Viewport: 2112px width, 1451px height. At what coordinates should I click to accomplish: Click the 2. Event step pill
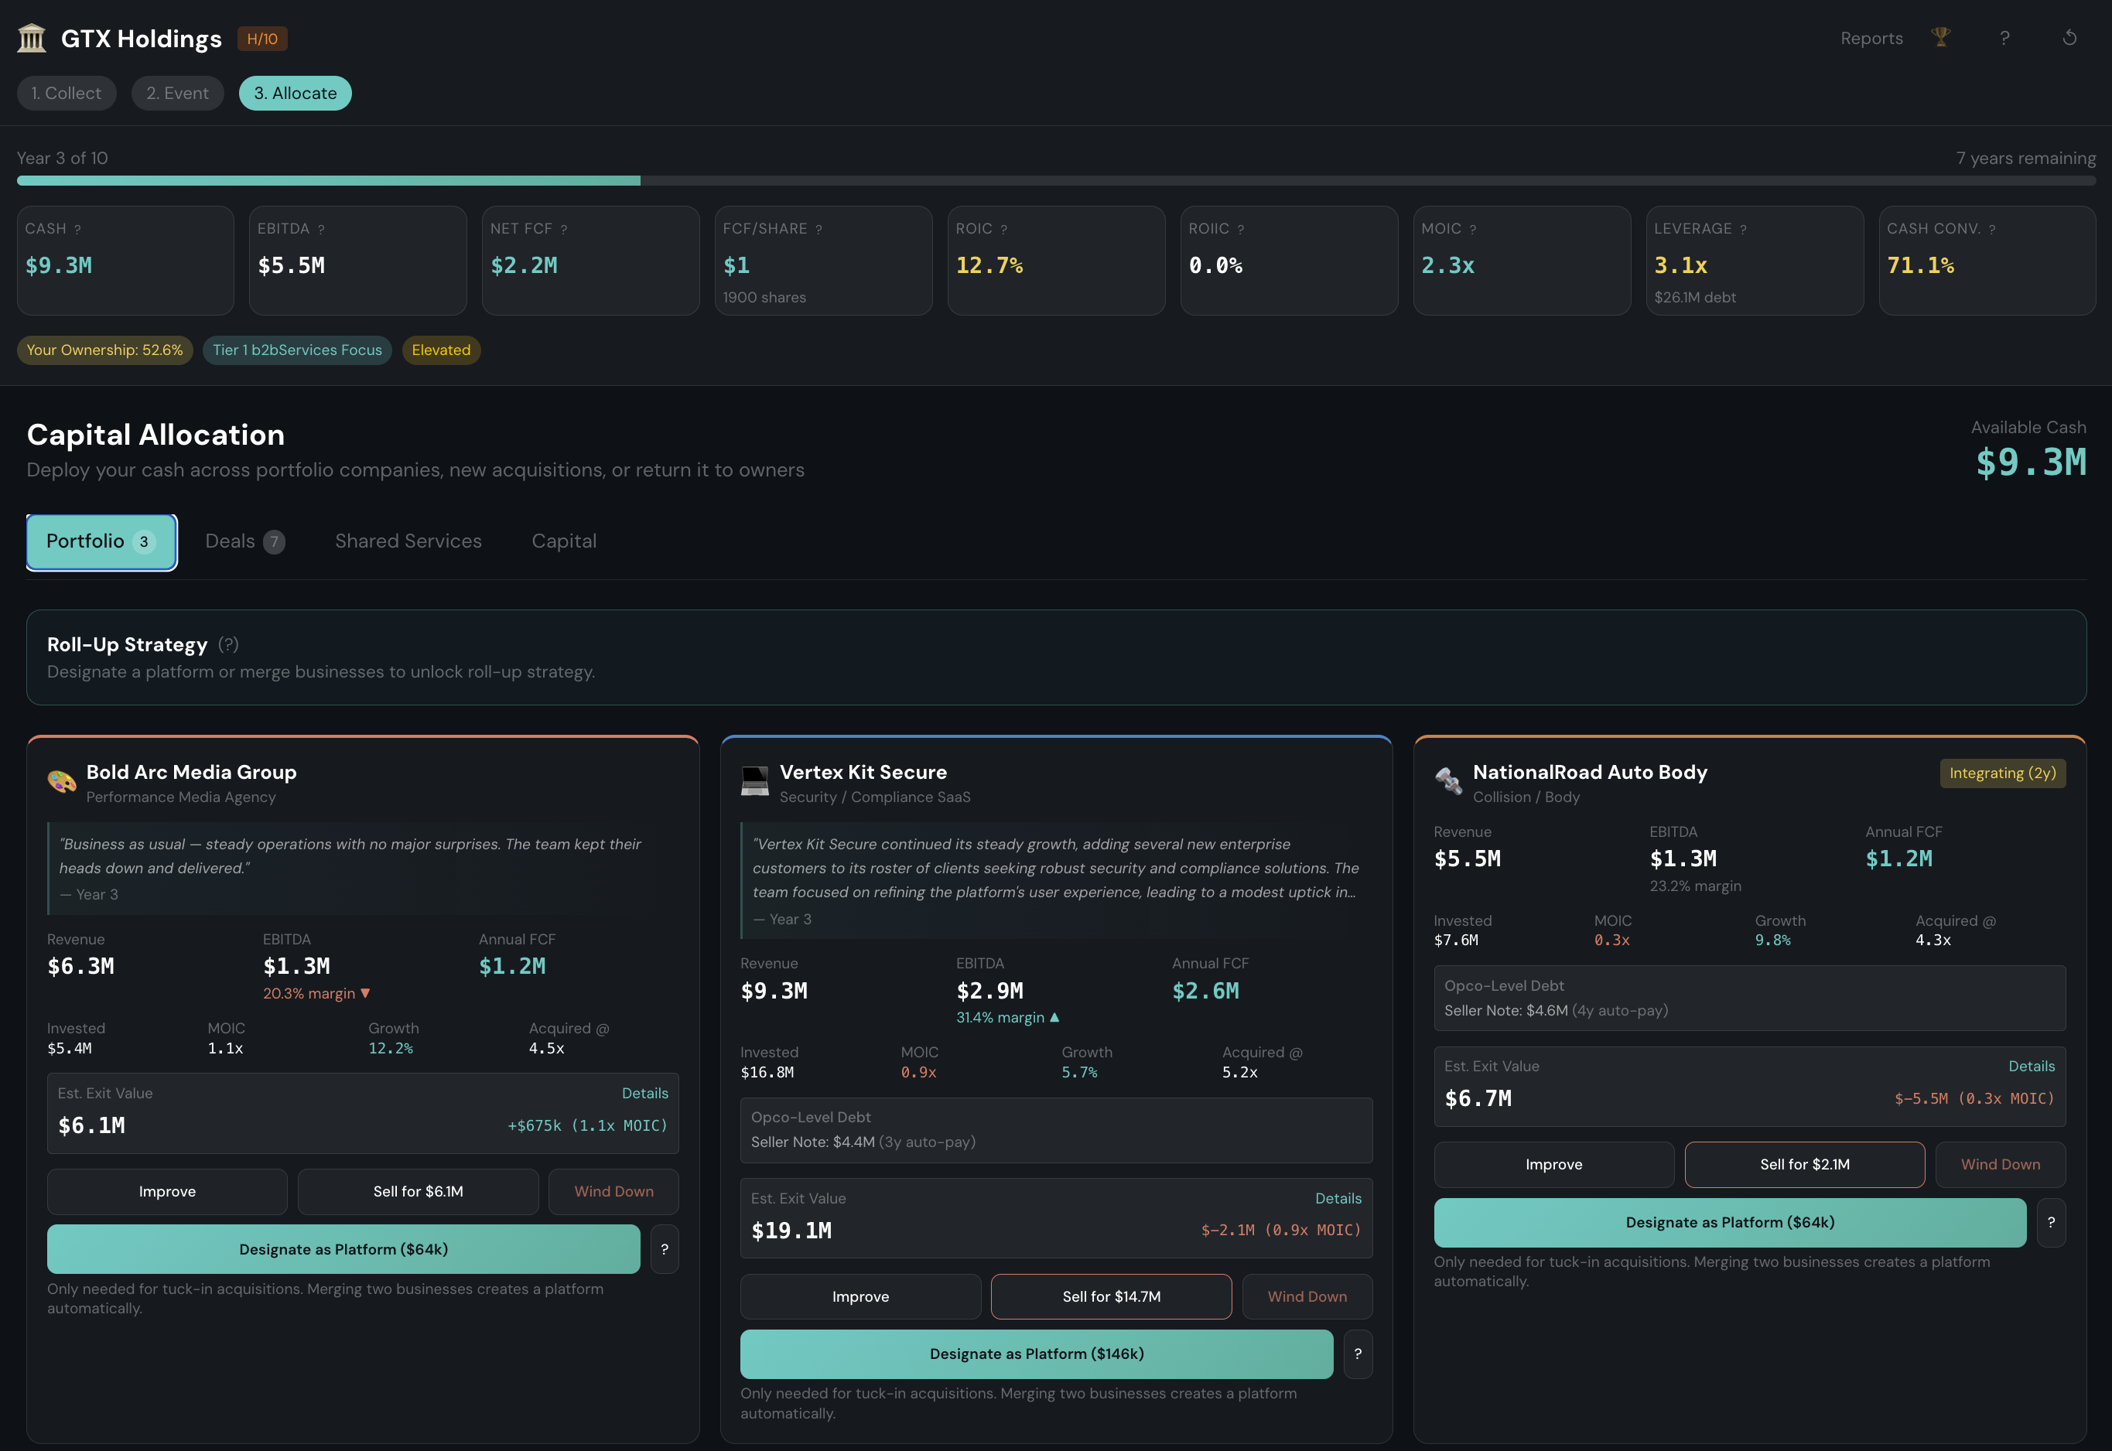click(x=177, y=92)
